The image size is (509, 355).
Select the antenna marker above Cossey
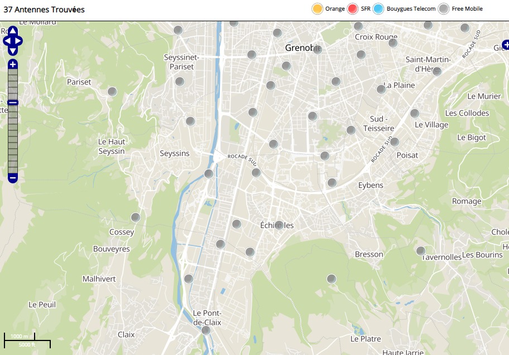[x=135, y=217]
